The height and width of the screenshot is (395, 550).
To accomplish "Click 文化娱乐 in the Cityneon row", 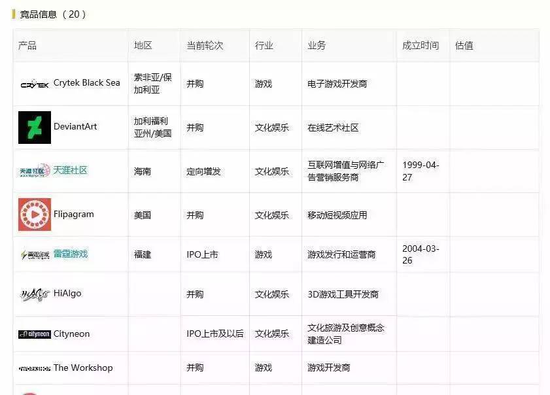I will [x=272, y=334].
